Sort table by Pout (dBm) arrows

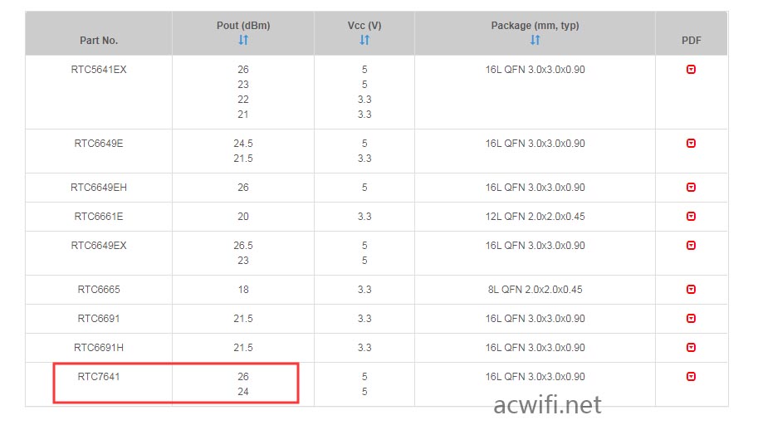[x=243, y=40]
